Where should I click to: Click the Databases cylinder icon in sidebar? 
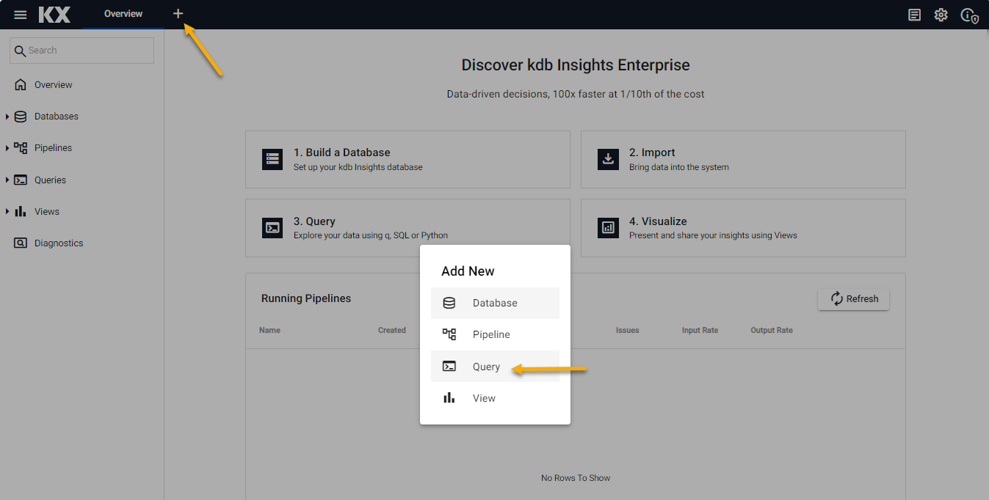[x=21, y=117]
